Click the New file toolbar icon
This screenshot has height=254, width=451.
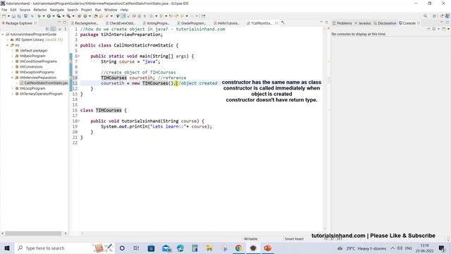coord(4,16)
